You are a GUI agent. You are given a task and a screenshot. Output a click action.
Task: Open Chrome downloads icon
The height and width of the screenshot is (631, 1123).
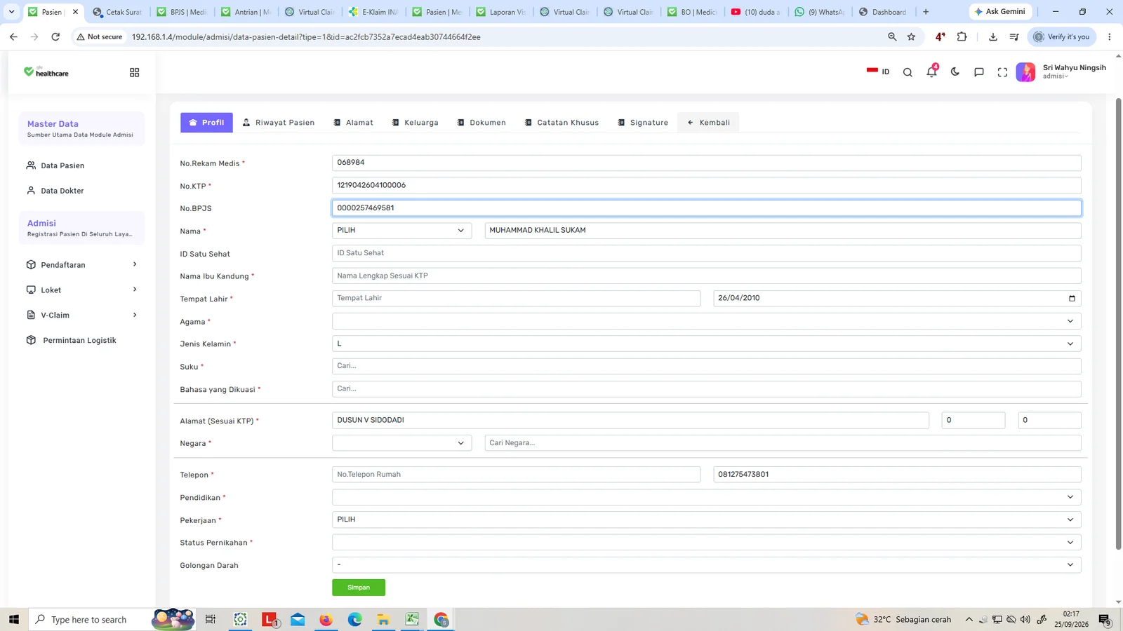(992, 36)
